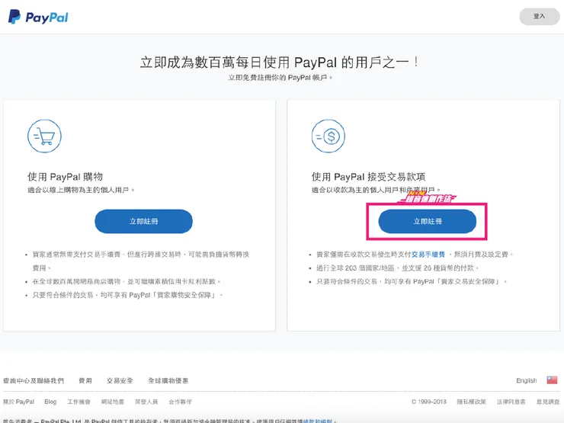Click the heading 使用 PayPal 接受交易款項
Viewport: 564px width, 423px height.
368,177
